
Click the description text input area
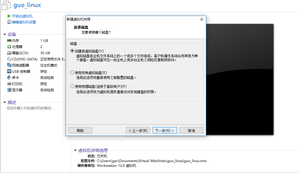coord(30,108)
